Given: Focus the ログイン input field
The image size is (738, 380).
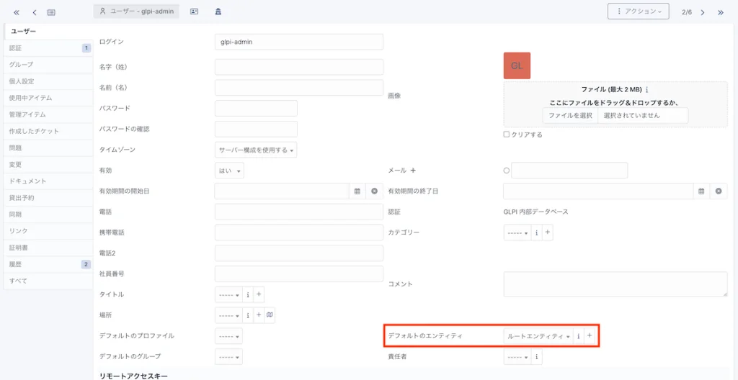Looking at the screenshot, I should tap(299, 42).
